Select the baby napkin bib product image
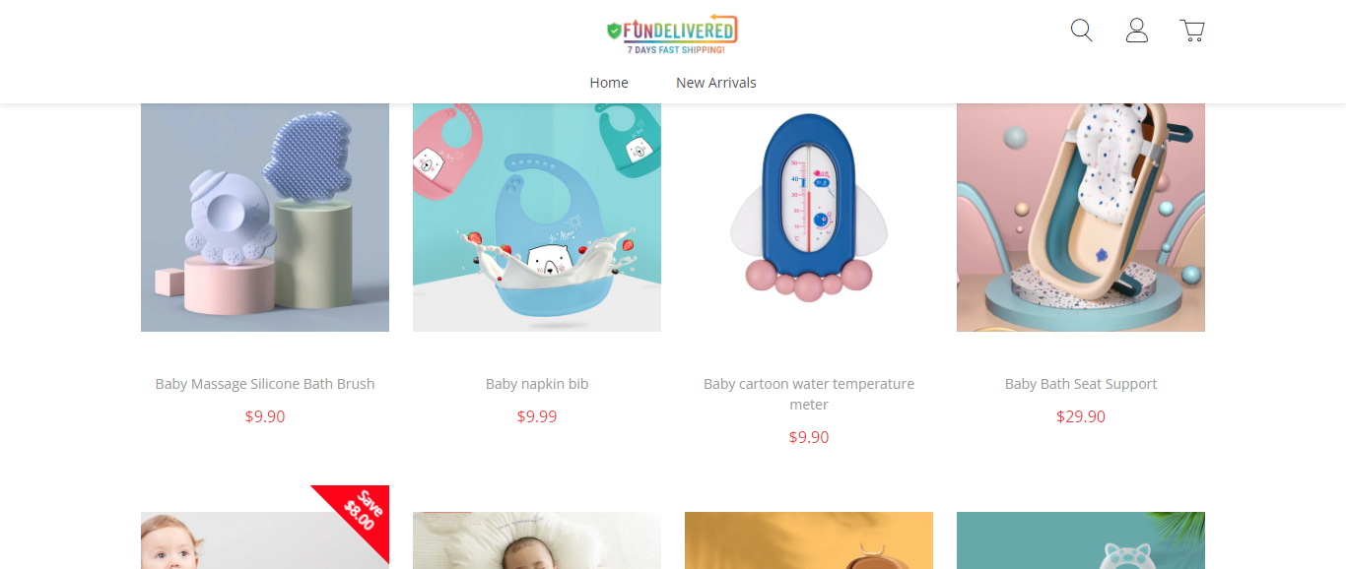The height and width of the screenshot is (569, 1346). pyautogui.click(x=537, y=218)
